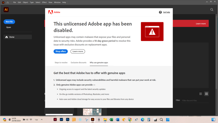The height and width of the screenshot is (123, 218).
Task: Click the red warning window graphic
Action: click(x=152, y=31)
